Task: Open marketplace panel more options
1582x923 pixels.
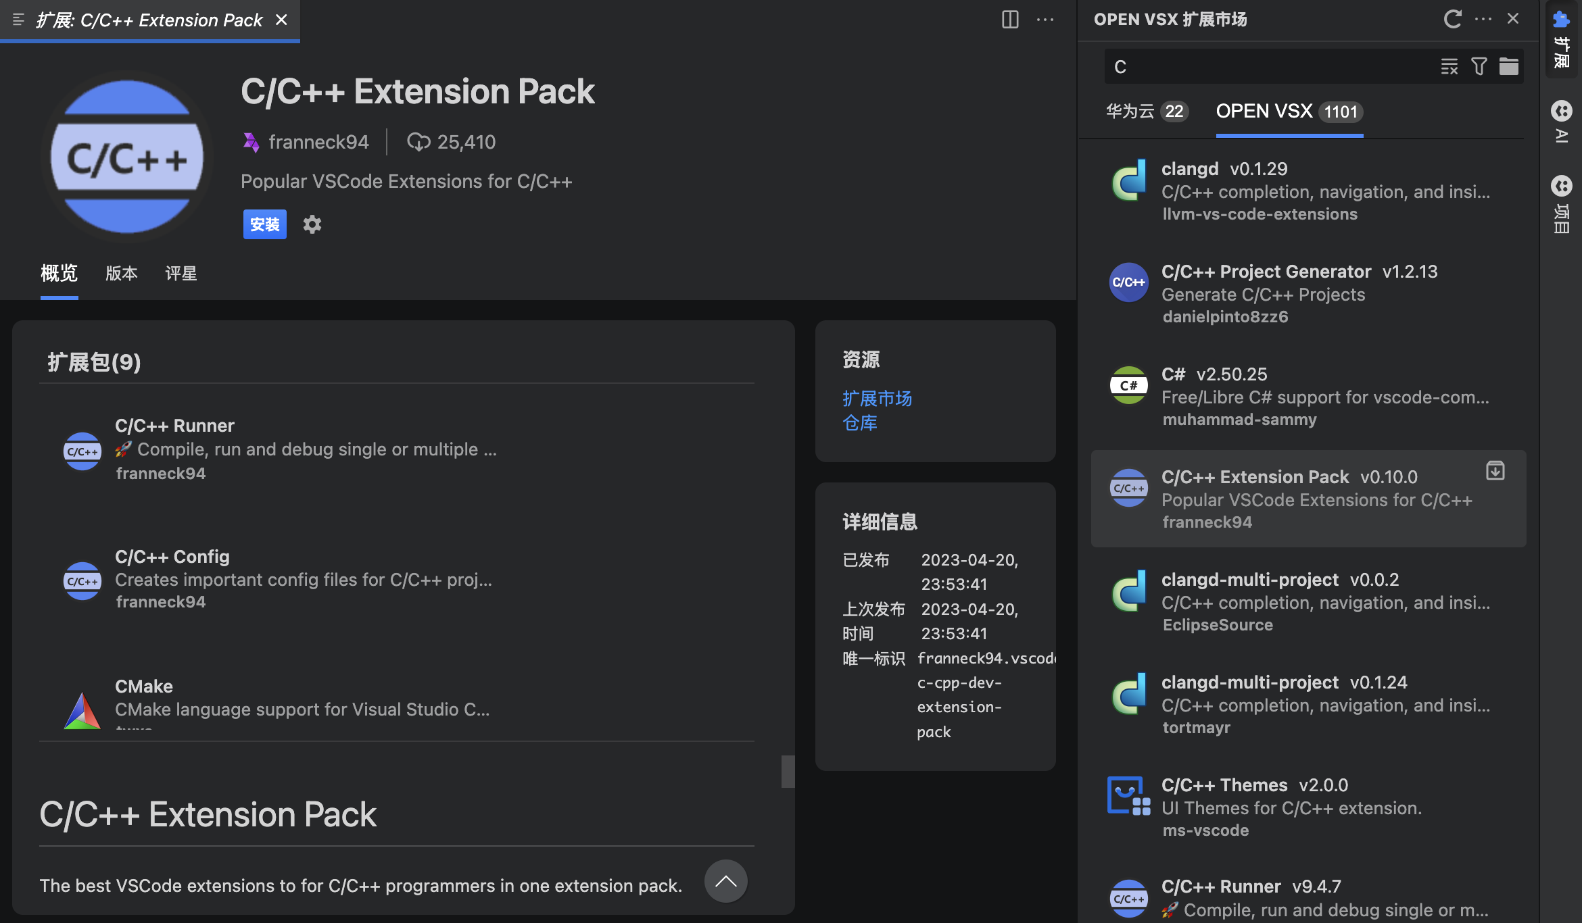Action: click(x=1483, y=19)
